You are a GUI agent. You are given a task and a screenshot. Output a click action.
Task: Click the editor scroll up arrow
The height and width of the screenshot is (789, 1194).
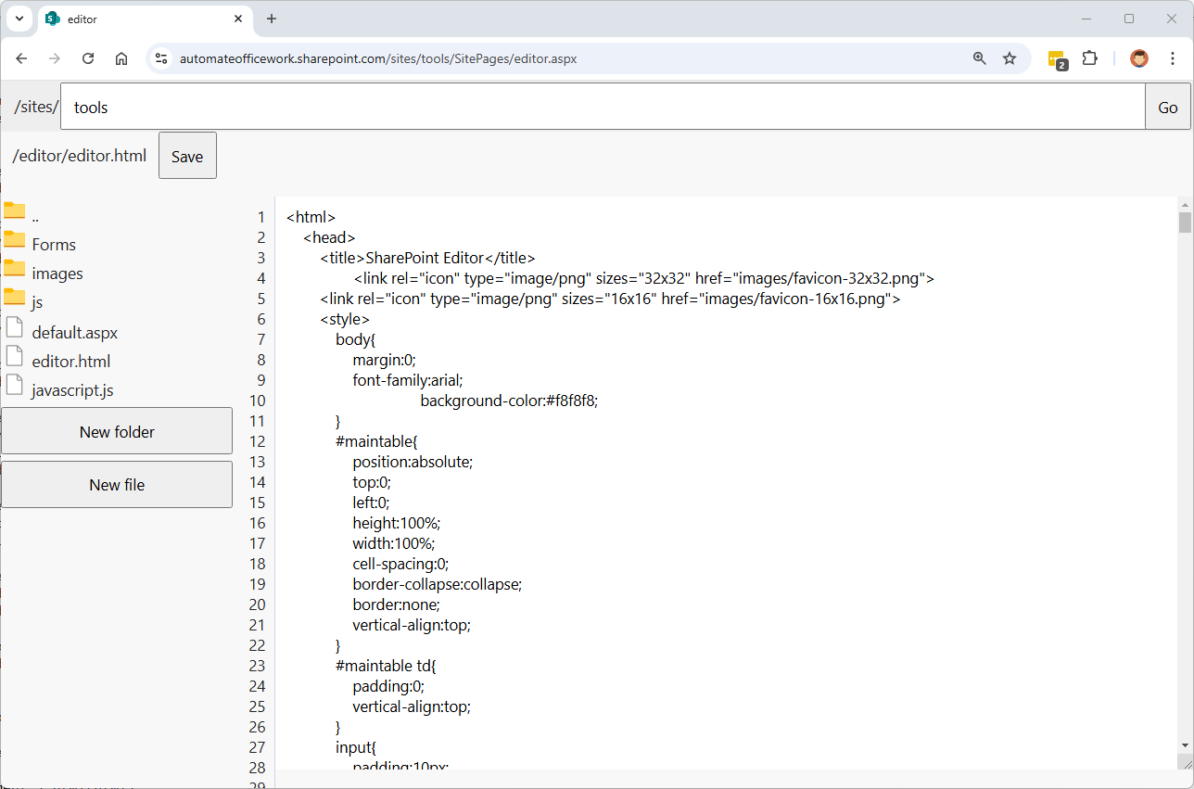point(1185,204)
